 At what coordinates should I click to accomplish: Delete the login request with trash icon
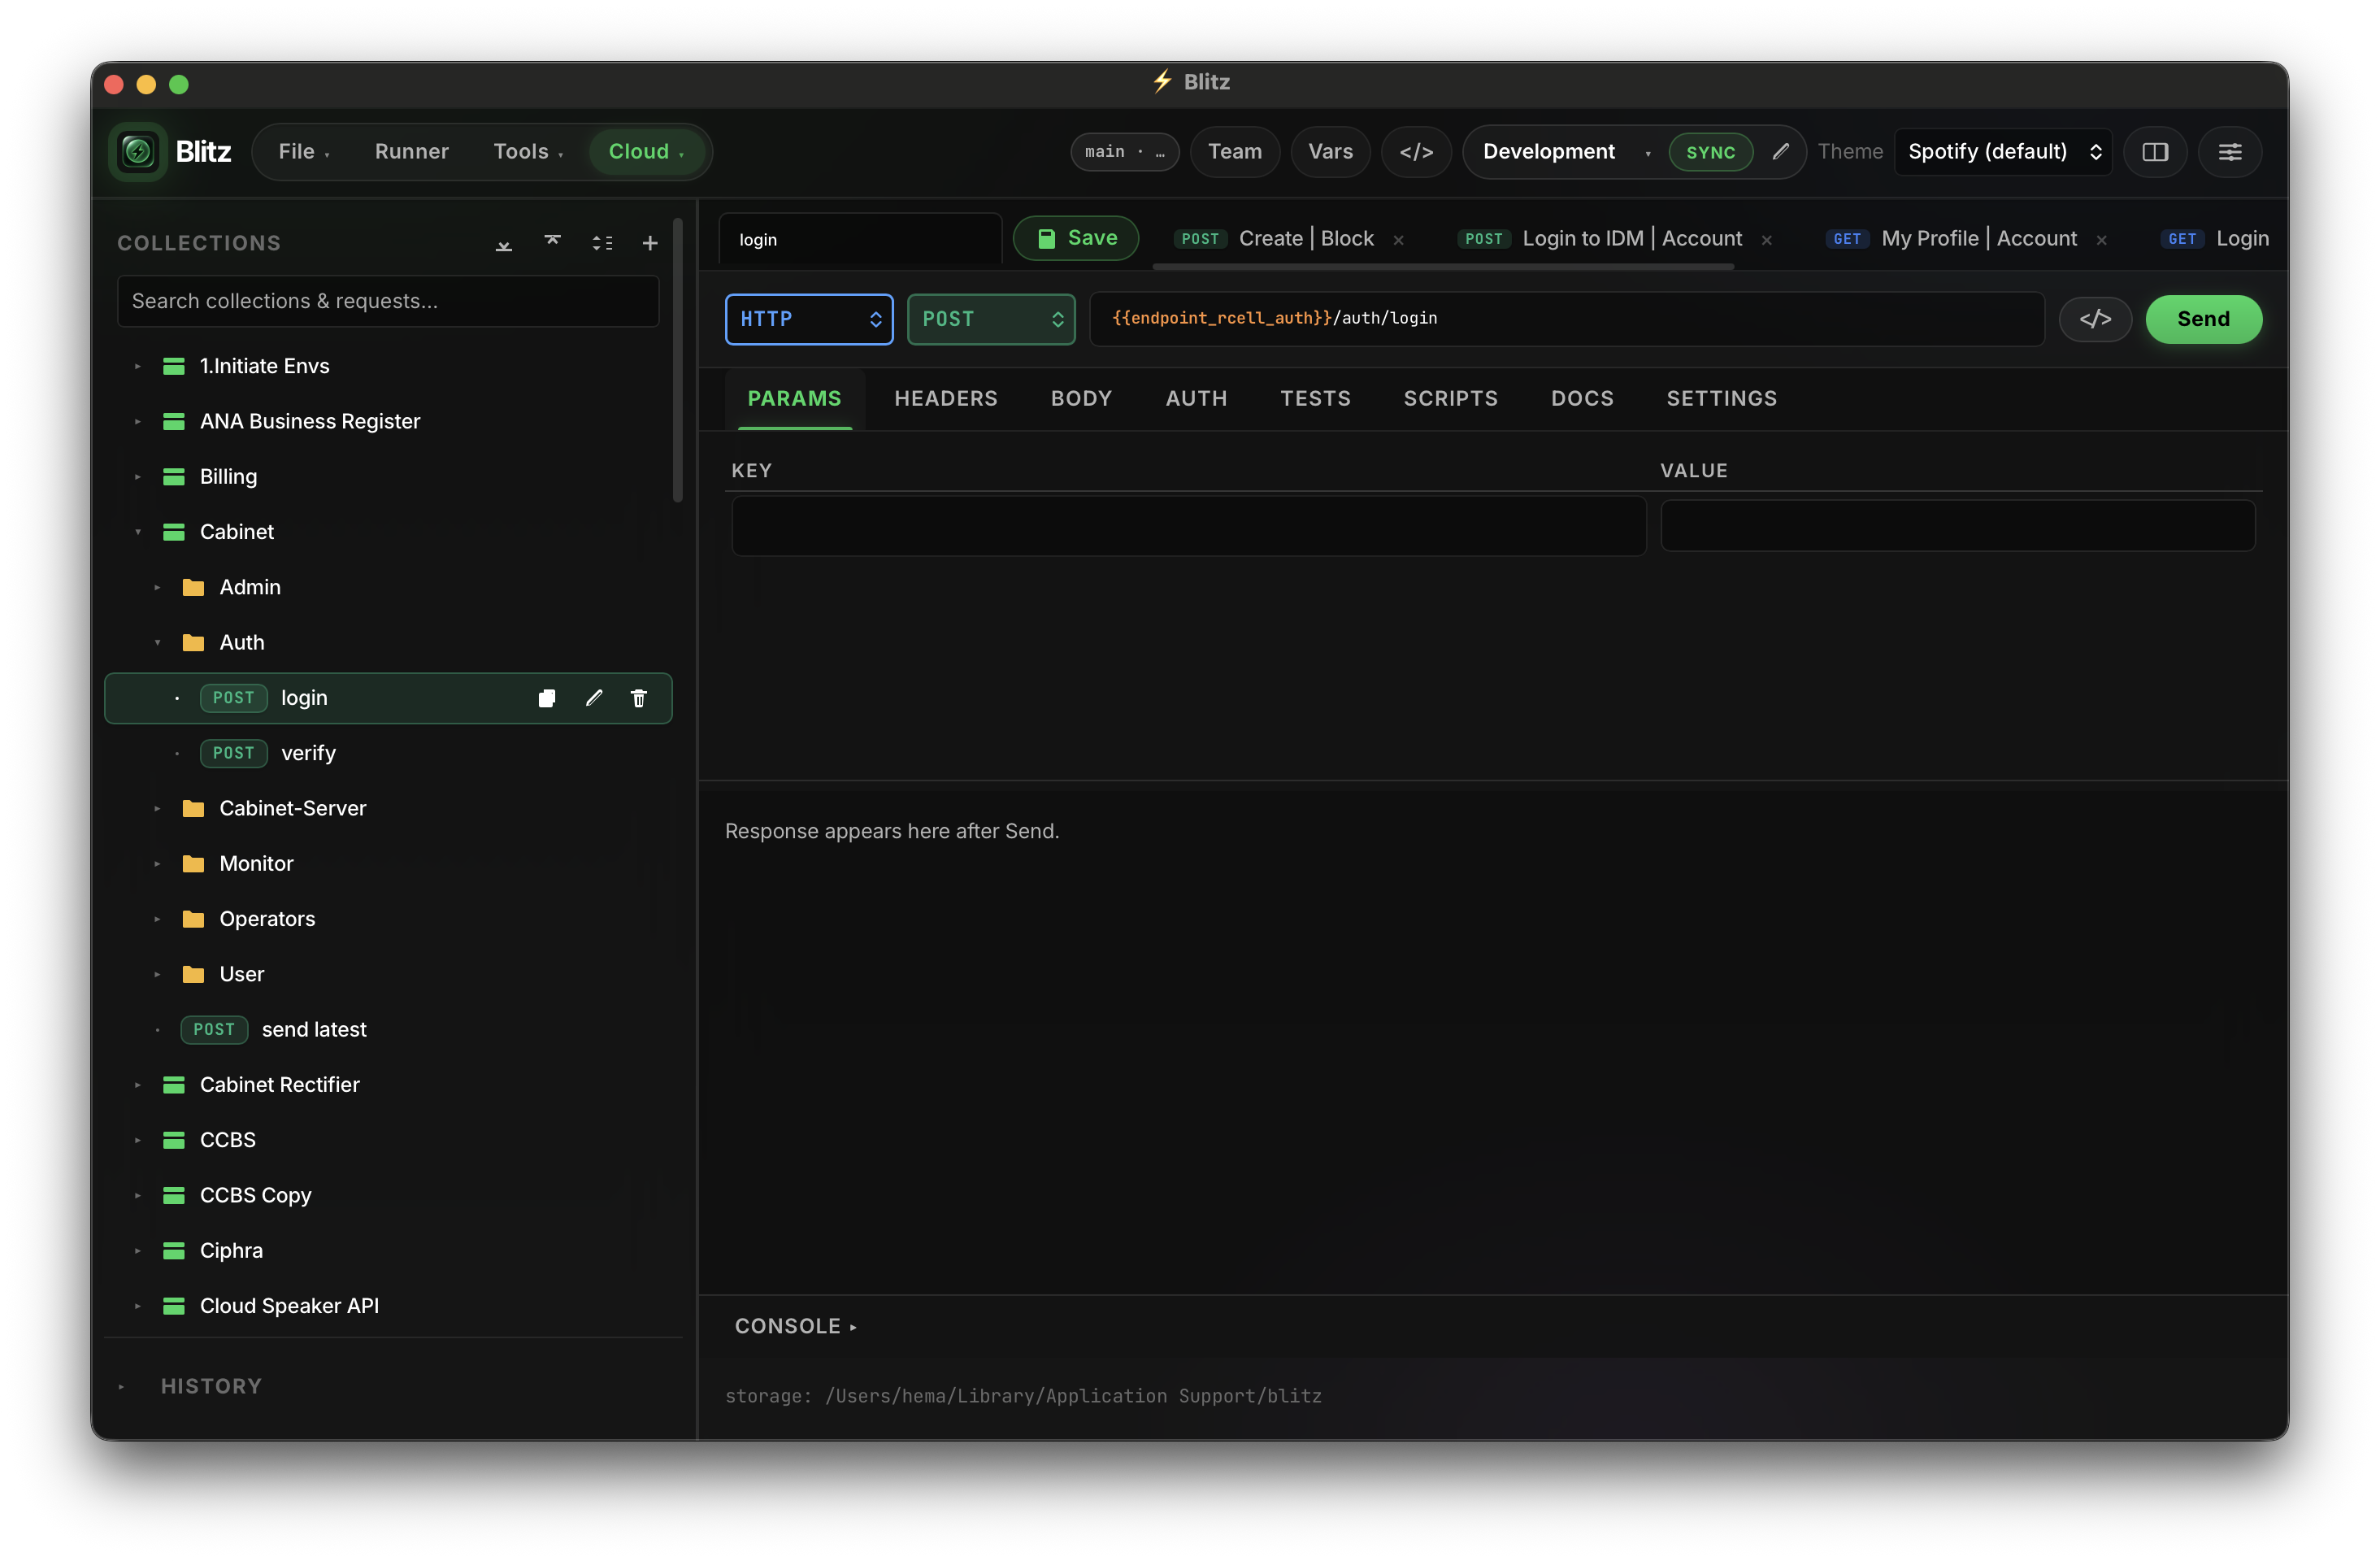point(639,698)
